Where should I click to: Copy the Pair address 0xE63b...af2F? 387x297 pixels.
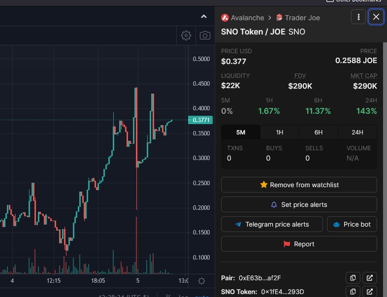(353, 278)
